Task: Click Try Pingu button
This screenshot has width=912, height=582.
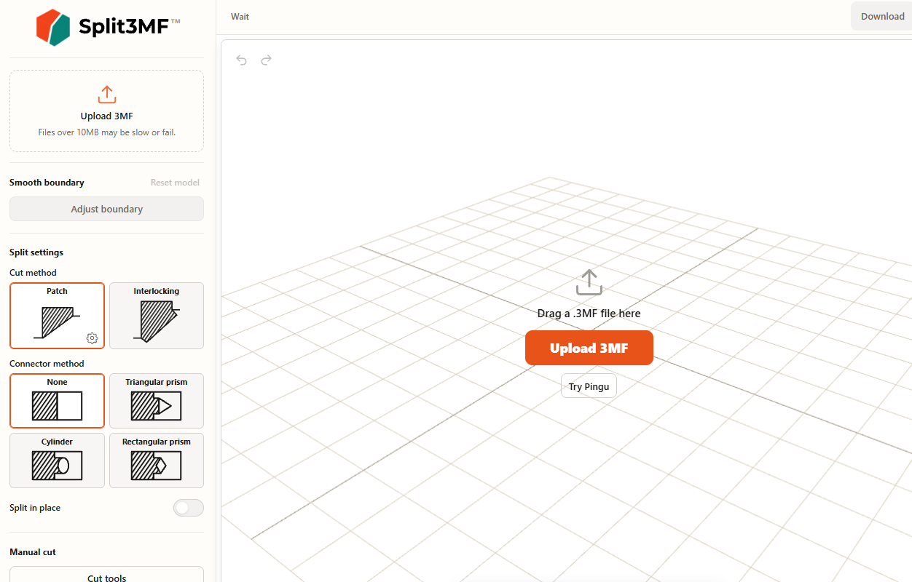Action: click(x=589, y=386)
